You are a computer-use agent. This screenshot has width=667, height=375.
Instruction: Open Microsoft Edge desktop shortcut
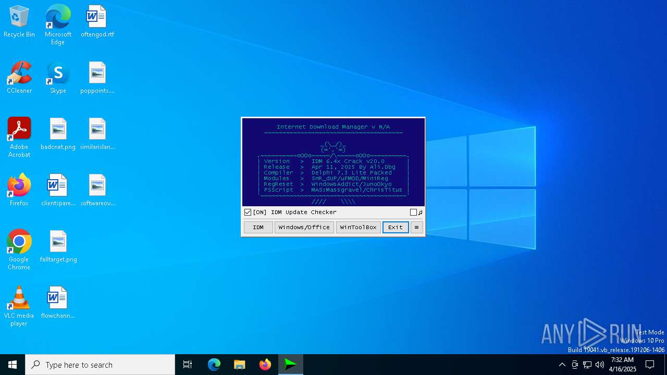58,25
